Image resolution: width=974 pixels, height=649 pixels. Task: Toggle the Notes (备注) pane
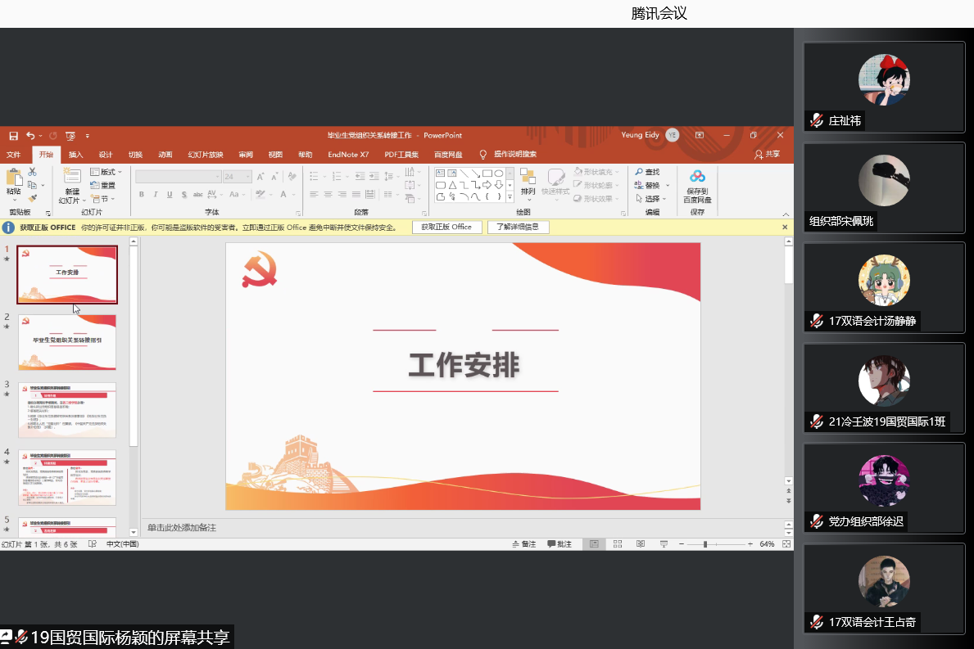[x=524, y=544]
